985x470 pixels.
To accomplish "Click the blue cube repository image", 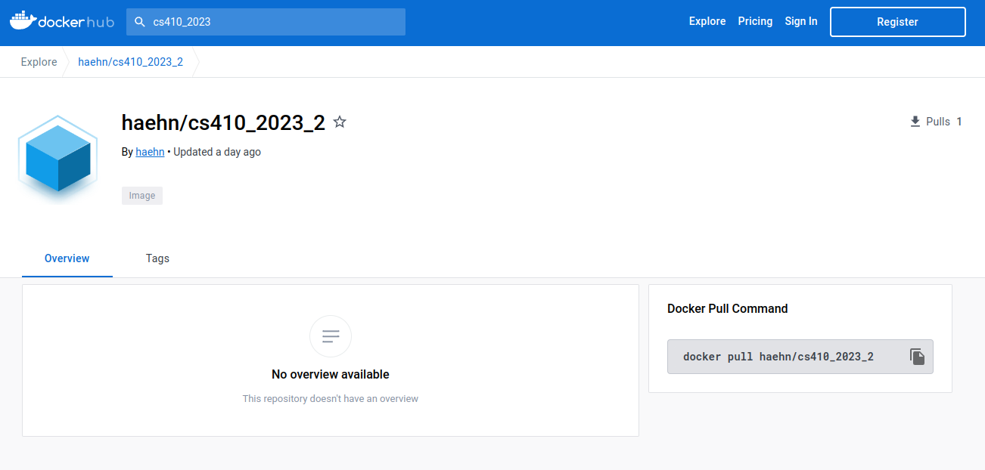I will (58, 159).
